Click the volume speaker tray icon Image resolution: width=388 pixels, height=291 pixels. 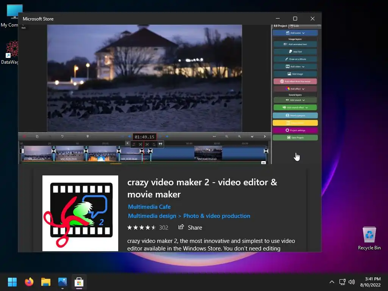tap(351, 282)
